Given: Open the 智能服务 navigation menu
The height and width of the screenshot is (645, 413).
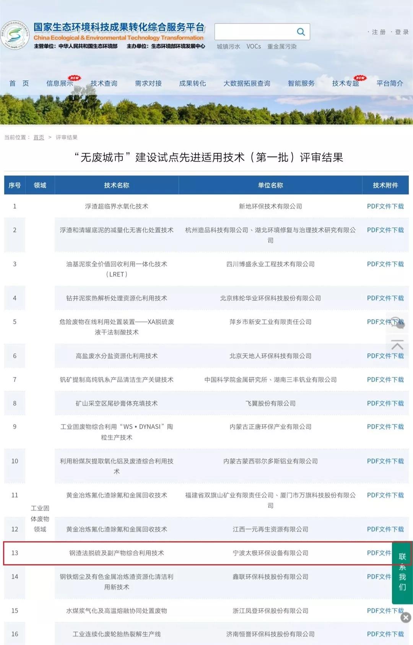Looking at the screenshot, I should (x=301, y=83).
